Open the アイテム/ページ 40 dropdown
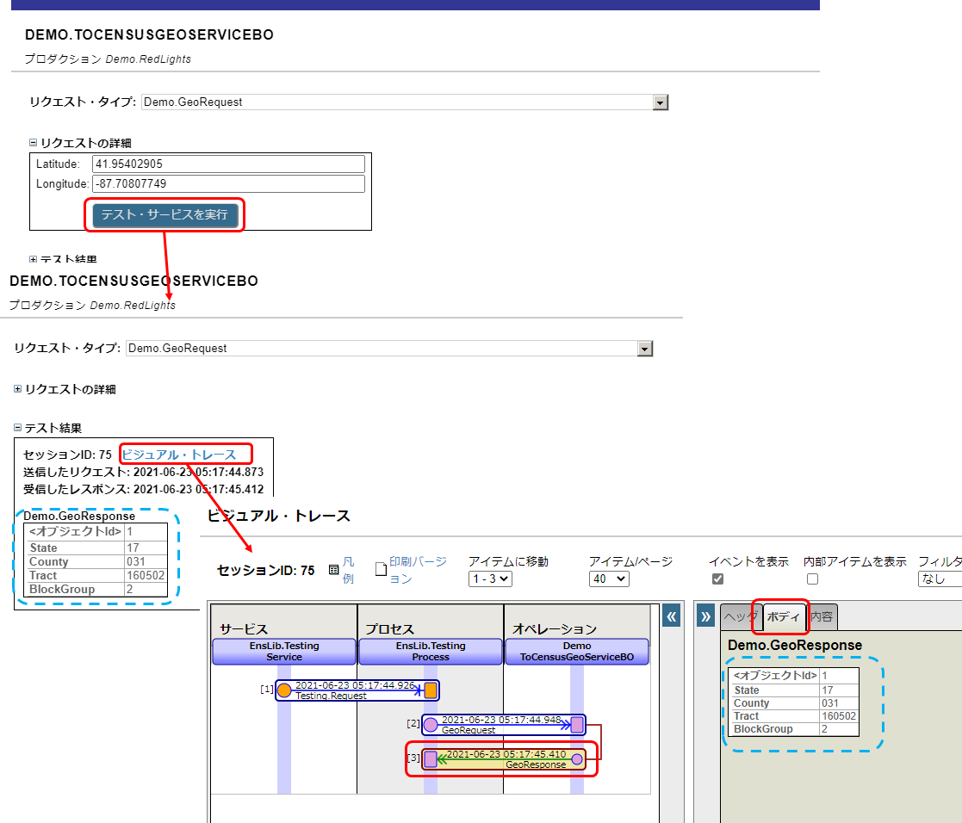Image resolution: width=962 pixels, height=823 pixels. click(x=609, y=579)
